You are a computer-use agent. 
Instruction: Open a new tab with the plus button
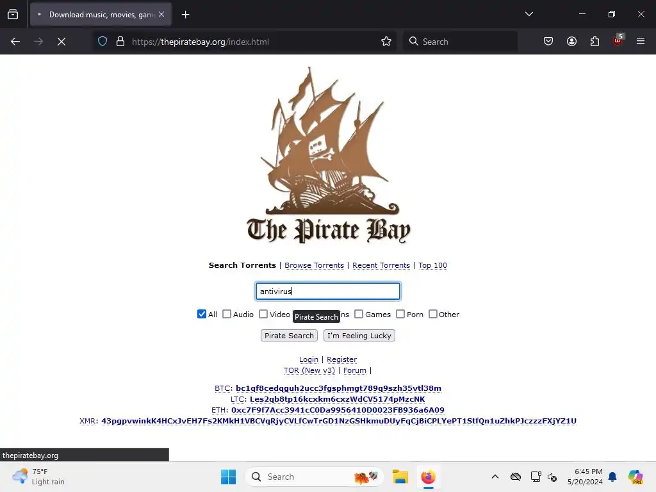[x=185, y=15]
